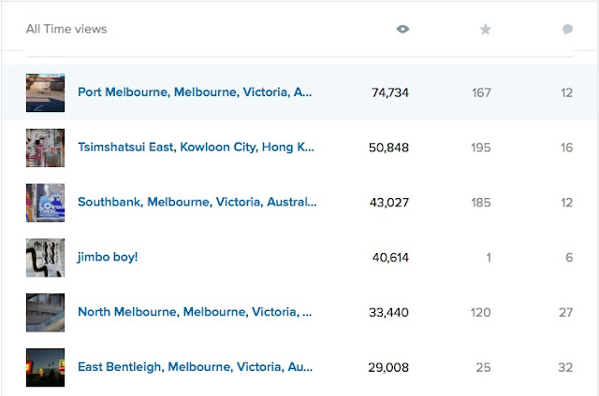Click the 195 favorites count for Tsimshatsui
This screenshot has height=396, width=599.
pos(480,148)
